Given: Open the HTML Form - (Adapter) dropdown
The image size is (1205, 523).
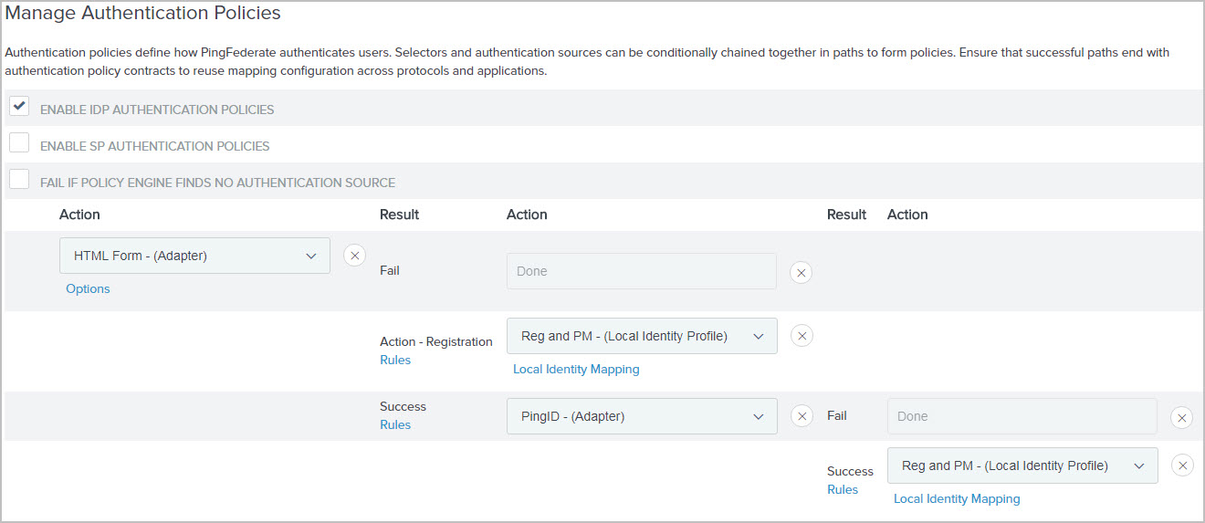Looking at the screenshot, I should coord(194,256).
